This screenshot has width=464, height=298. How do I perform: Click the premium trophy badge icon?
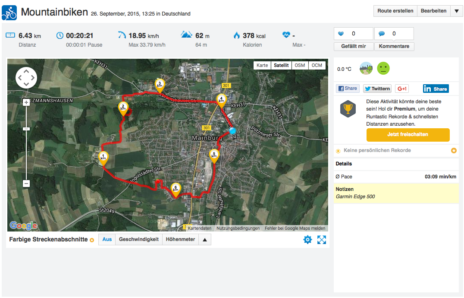(348, 109)
